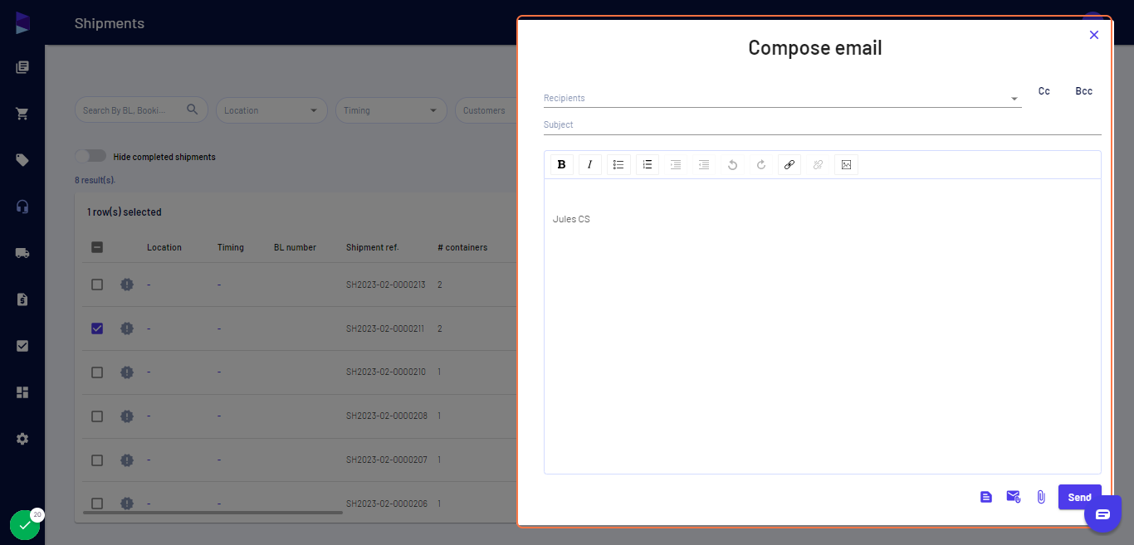The width and height of the screenshot is (1134, 545).
Task: Add Cc recipients
Action: click(1044, 91)
